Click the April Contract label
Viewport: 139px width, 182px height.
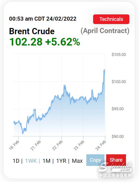tap(105, 31)
